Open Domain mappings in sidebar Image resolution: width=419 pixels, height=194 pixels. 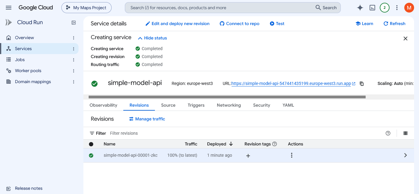pos(33,82)
